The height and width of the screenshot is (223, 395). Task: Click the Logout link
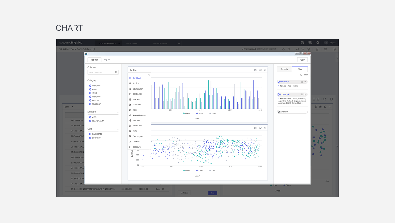333,43
